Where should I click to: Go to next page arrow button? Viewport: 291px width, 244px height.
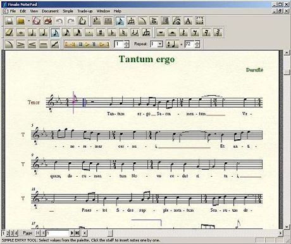72,233
